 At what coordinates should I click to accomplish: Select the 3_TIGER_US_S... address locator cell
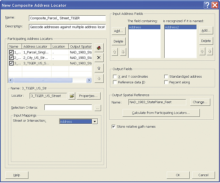coord(37,63)
